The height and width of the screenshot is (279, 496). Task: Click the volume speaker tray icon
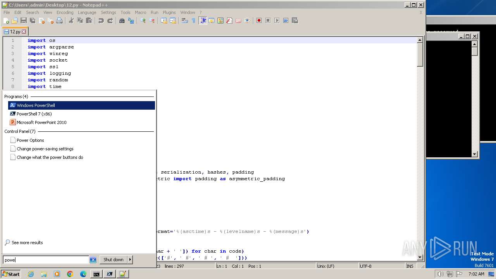coord(440,274)
